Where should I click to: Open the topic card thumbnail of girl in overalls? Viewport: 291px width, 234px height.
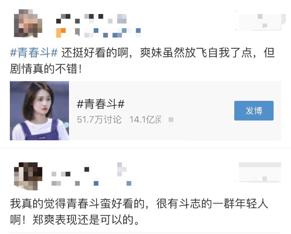(39, 111)
